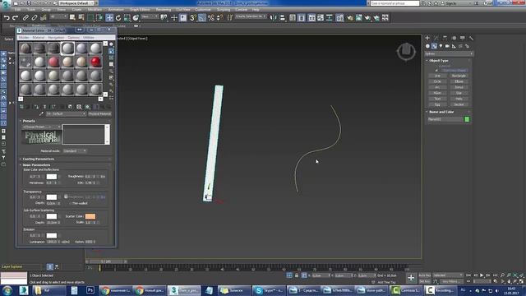The width and height of the screenshot is (526, 296).
Task: Activate the Select and Move tool
Action: pyautogui.click(x=109, y=18)
